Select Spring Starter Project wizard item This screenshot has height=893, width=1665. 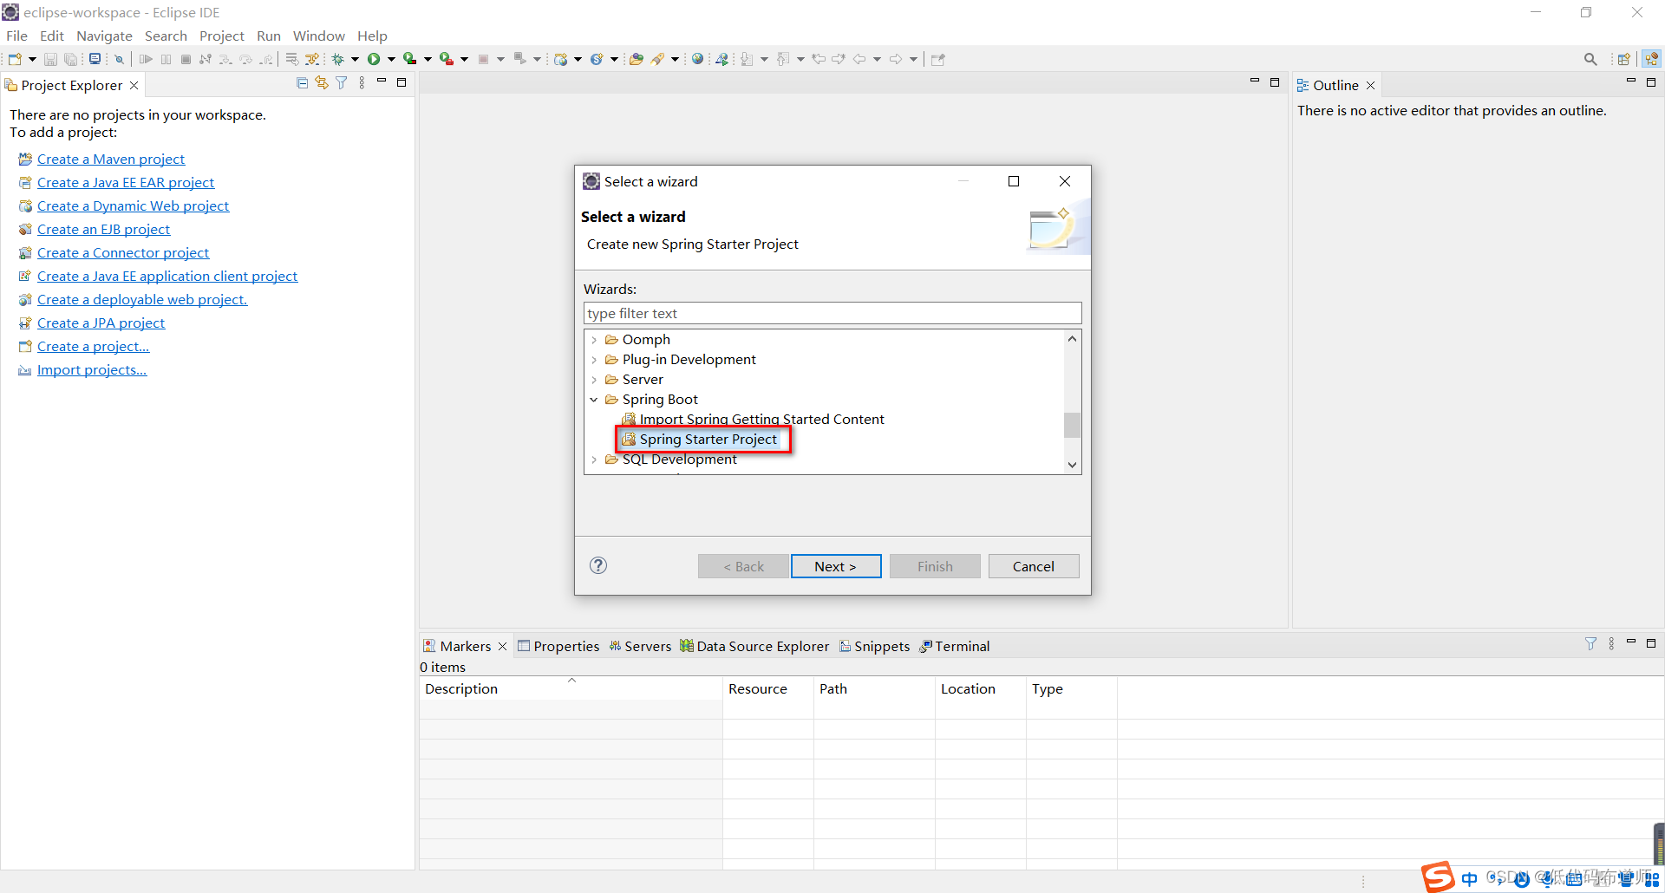point(708,440)
